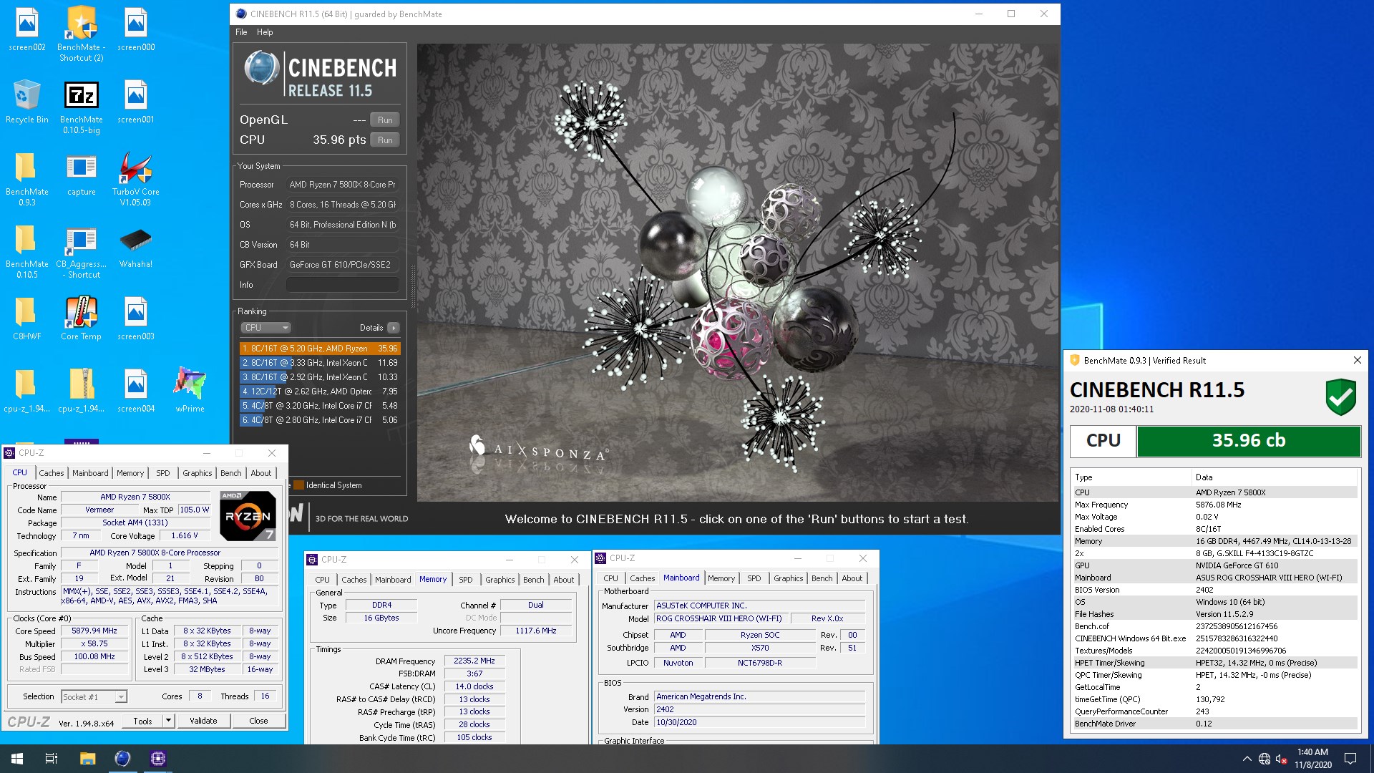Select the CB_Aggress... Shortcut icon
This screenshot has width=1374, height=773.
[x=81, y=251]
